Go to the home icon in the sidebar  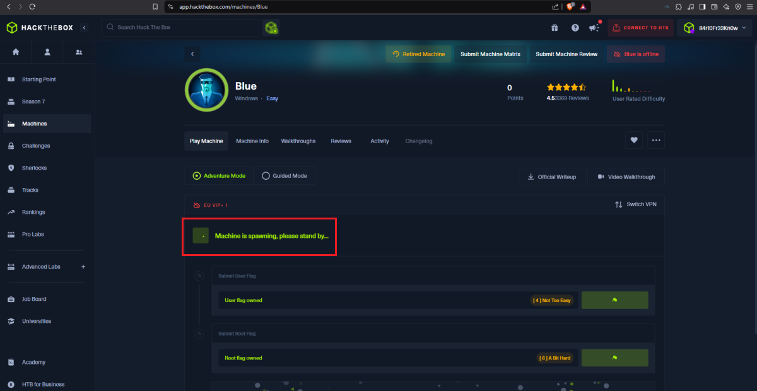(16, 52)
